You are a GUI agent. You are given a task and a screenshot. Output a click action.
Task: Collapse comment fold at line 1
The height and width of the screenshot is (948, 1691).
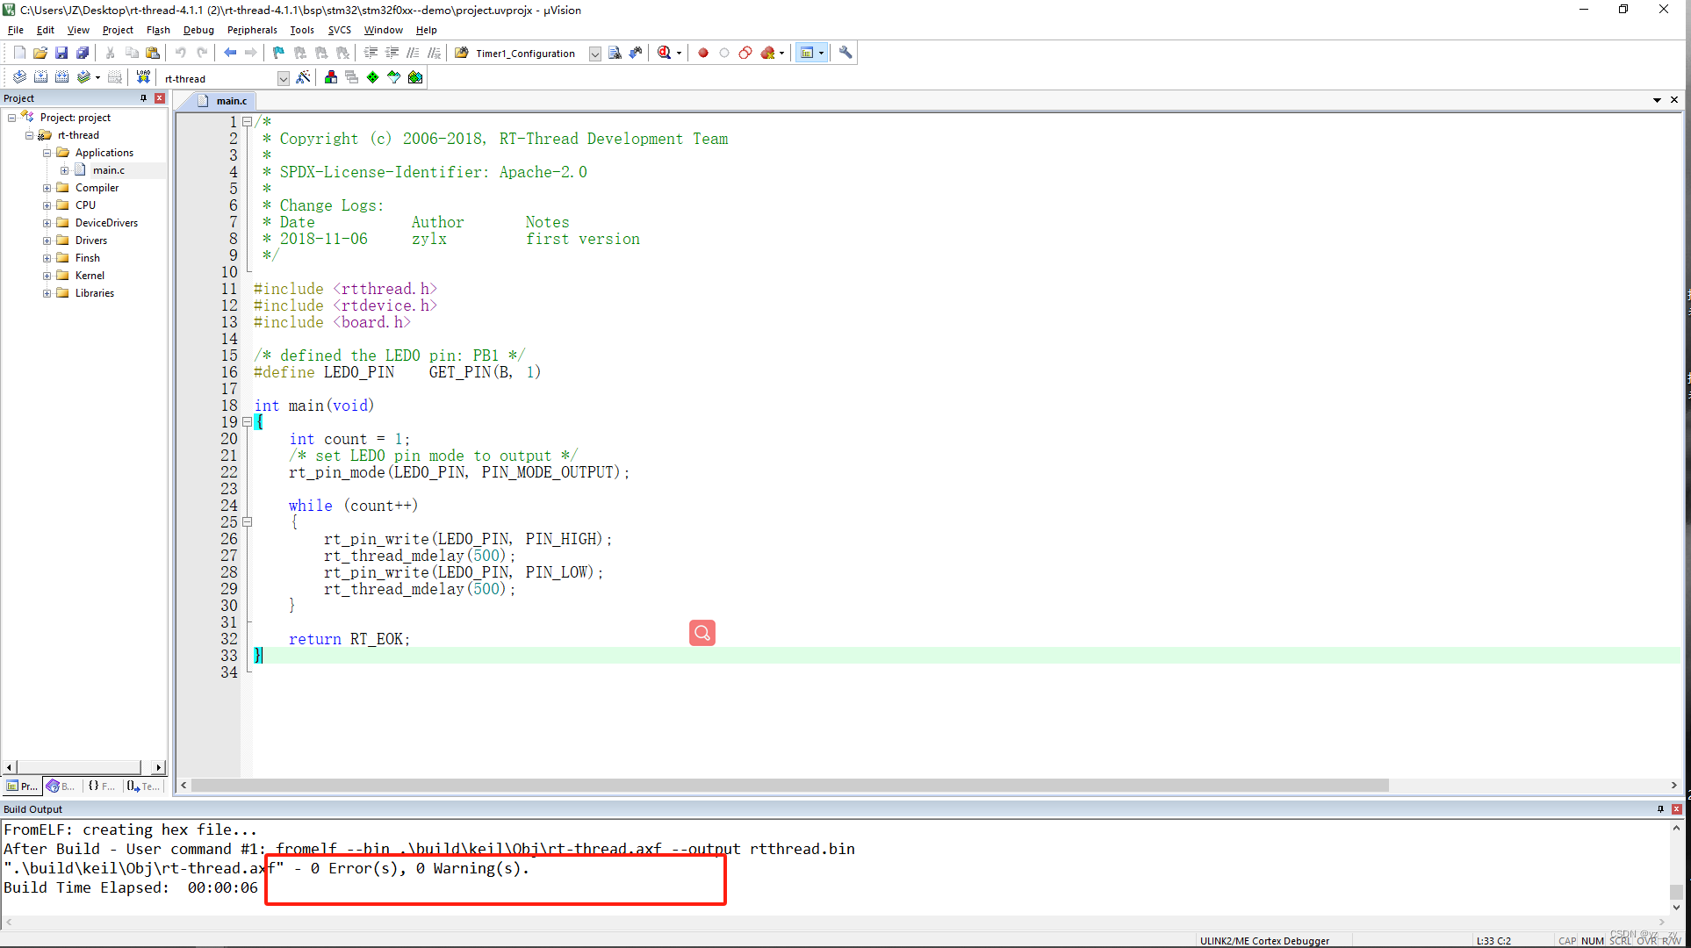pos(248,122)
